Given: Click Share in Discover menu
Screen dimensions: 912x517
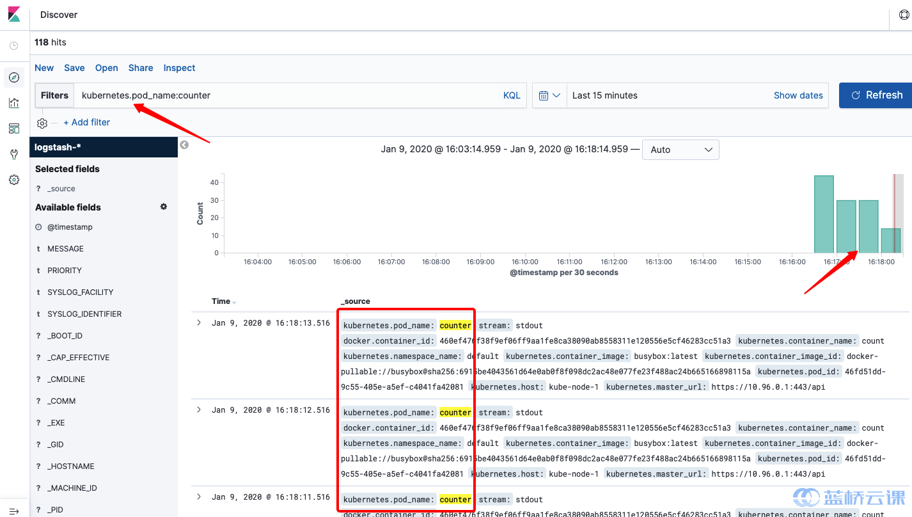Looking at the screenshot, I should (141, 68).
